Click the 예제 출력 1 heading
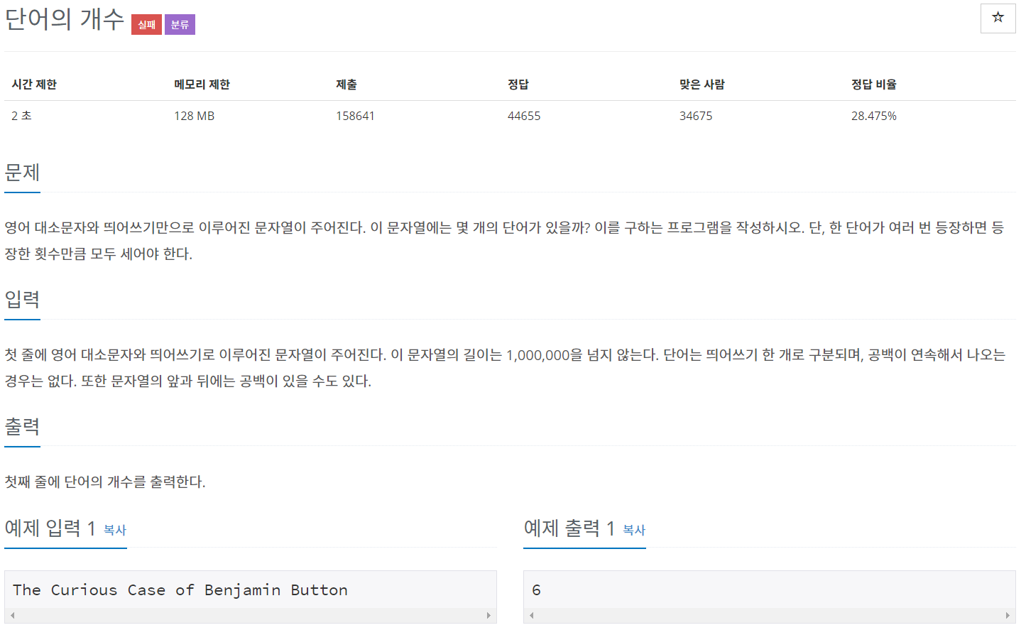The width and height of the screenshot is (1026, 630). [569, 528]
